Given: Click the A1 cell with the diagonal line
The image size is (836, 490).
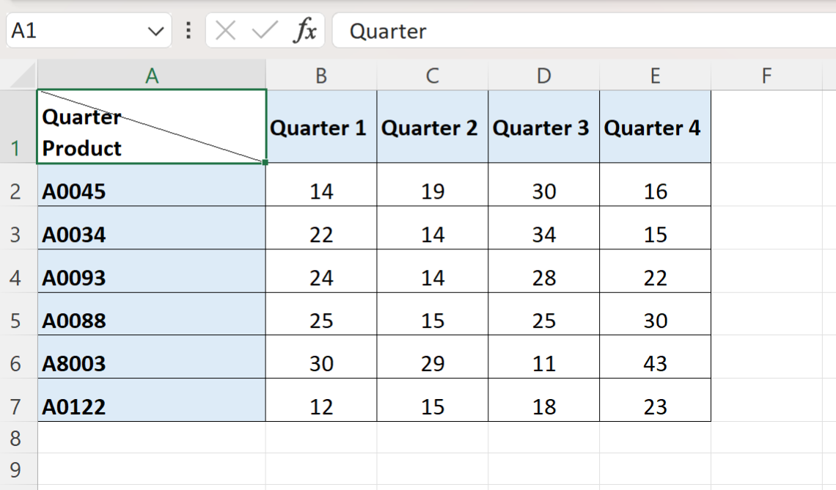Looking at the screenshot, I should (x=152, y=127).
